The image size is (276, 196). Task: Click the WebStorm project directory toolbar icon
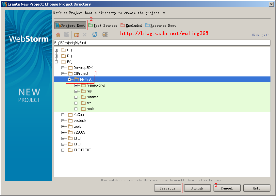click(66, 35)
